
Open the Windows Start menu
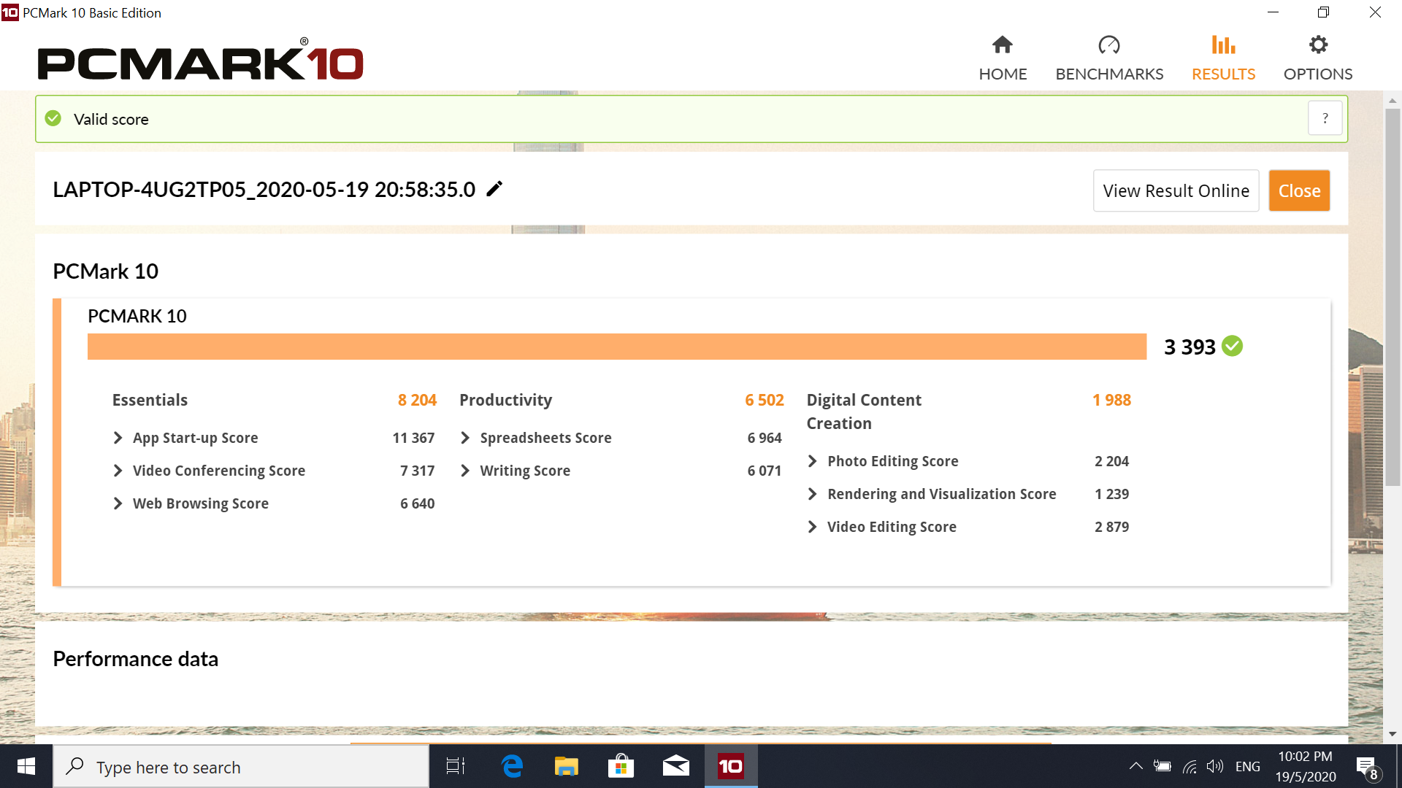click(x=26, y=766)
